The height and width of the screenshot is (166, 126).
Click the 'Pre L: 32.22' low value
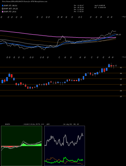[79, 10]
